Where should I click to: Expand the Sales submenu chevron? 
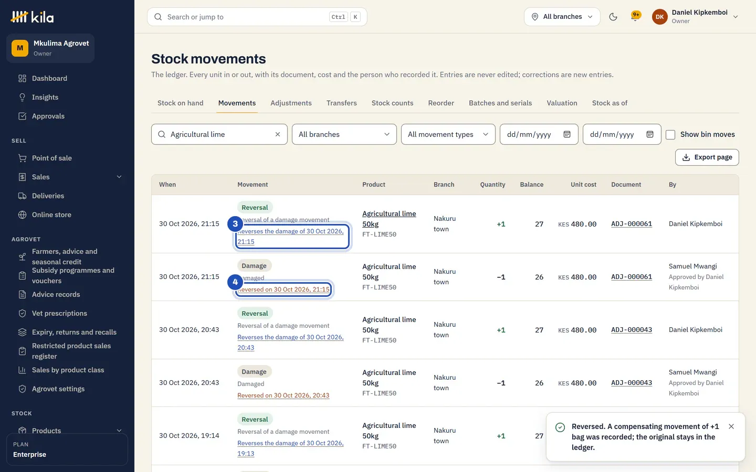click(x=119, y=177)
